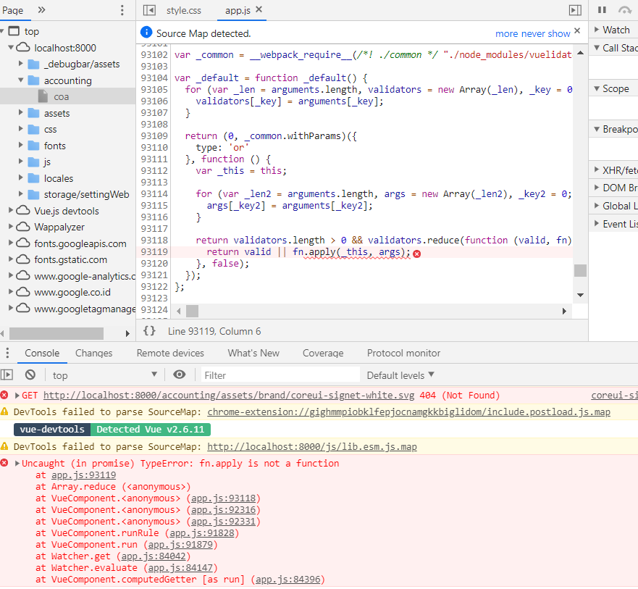
Task: Expand the assets folder
Action: 21,112
